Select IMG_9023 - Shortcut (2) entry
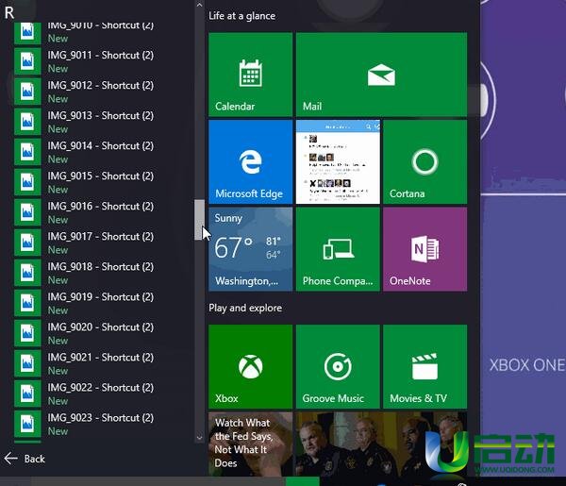 (x=103, y=424)
